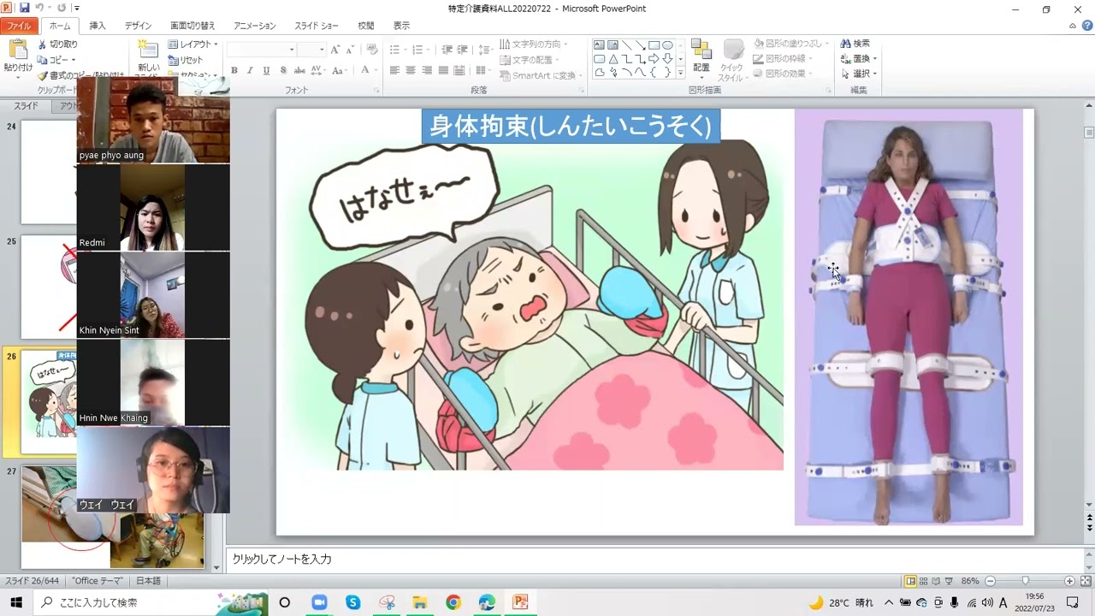
Task: Click 選択 (Select) button
Action: pyautogui.click(x=858, y=74)
